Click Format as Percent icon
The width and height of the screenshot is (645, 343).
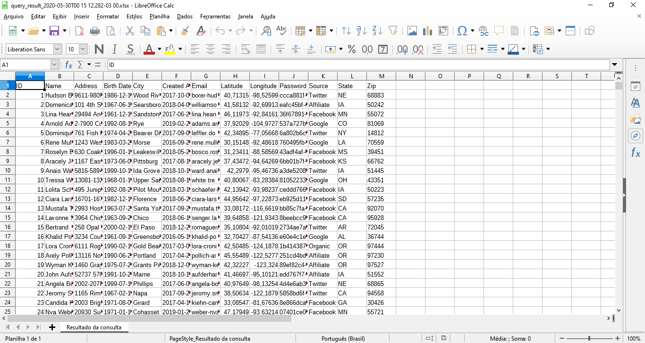(x=351, y=49)
